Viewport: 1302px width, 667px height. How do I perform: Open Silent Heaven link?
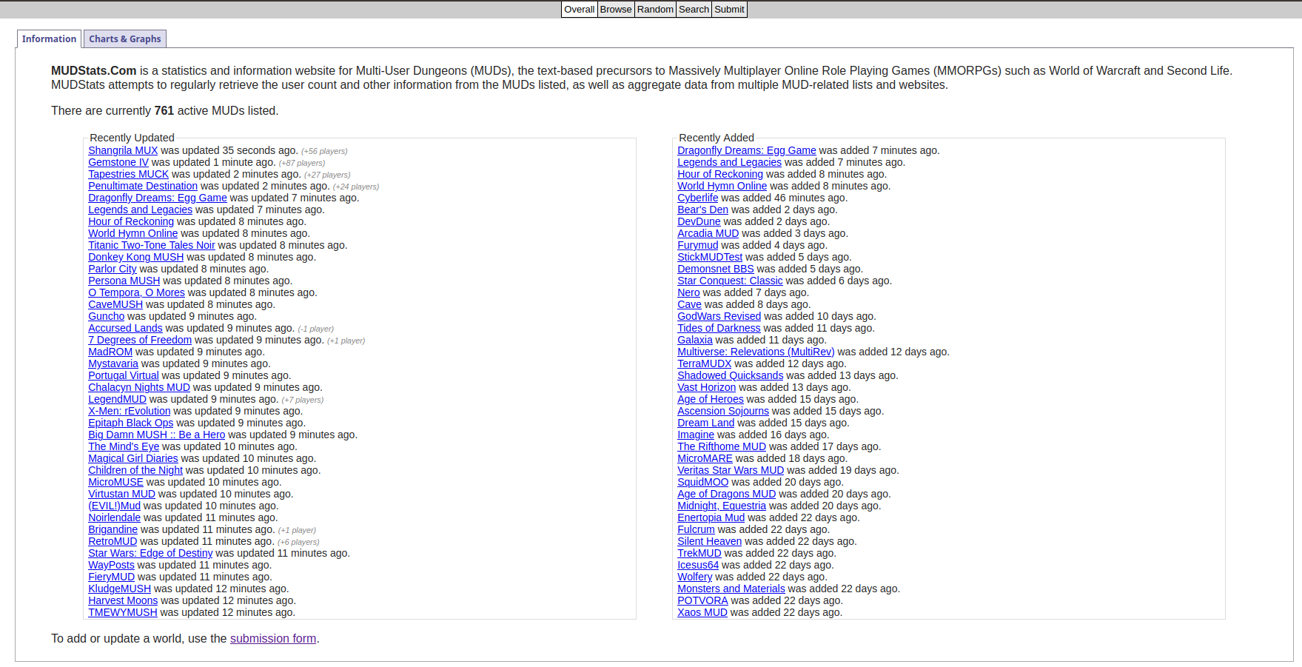coord(709,541)
